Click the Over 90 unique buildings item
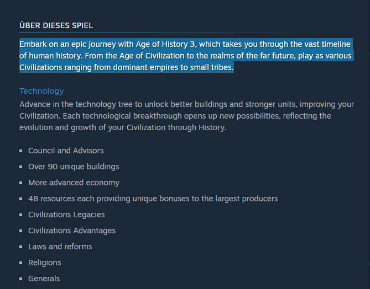This screenshot has height=289, width=370. [x=74, y=167]
